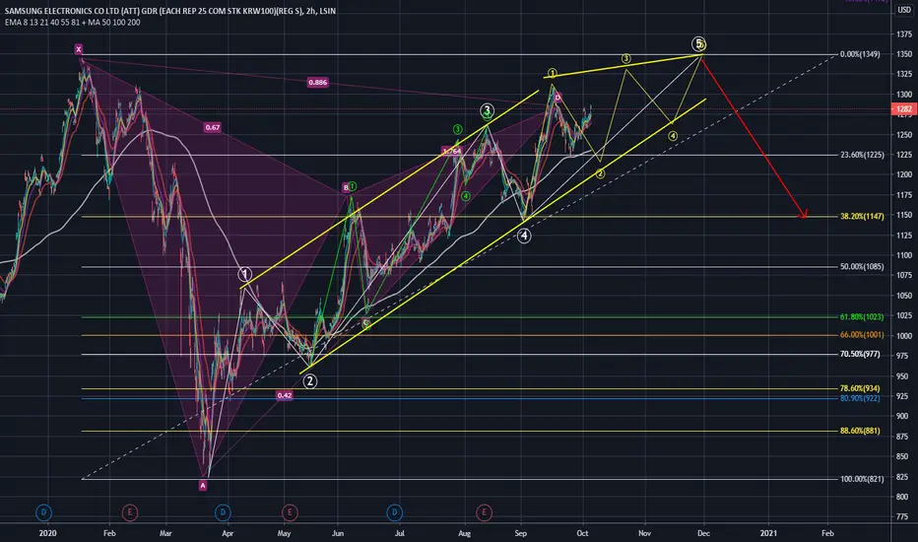This screenshot has height=542, width=918.
Task: Select the 0.00%(1349) Fibonacci level label
Action: coord(860,54)
